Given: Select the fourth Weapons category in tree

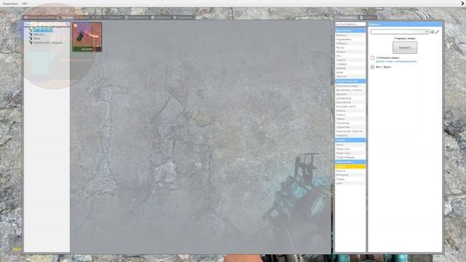Looking at the screenshot, I should click(x=48, y=43).
